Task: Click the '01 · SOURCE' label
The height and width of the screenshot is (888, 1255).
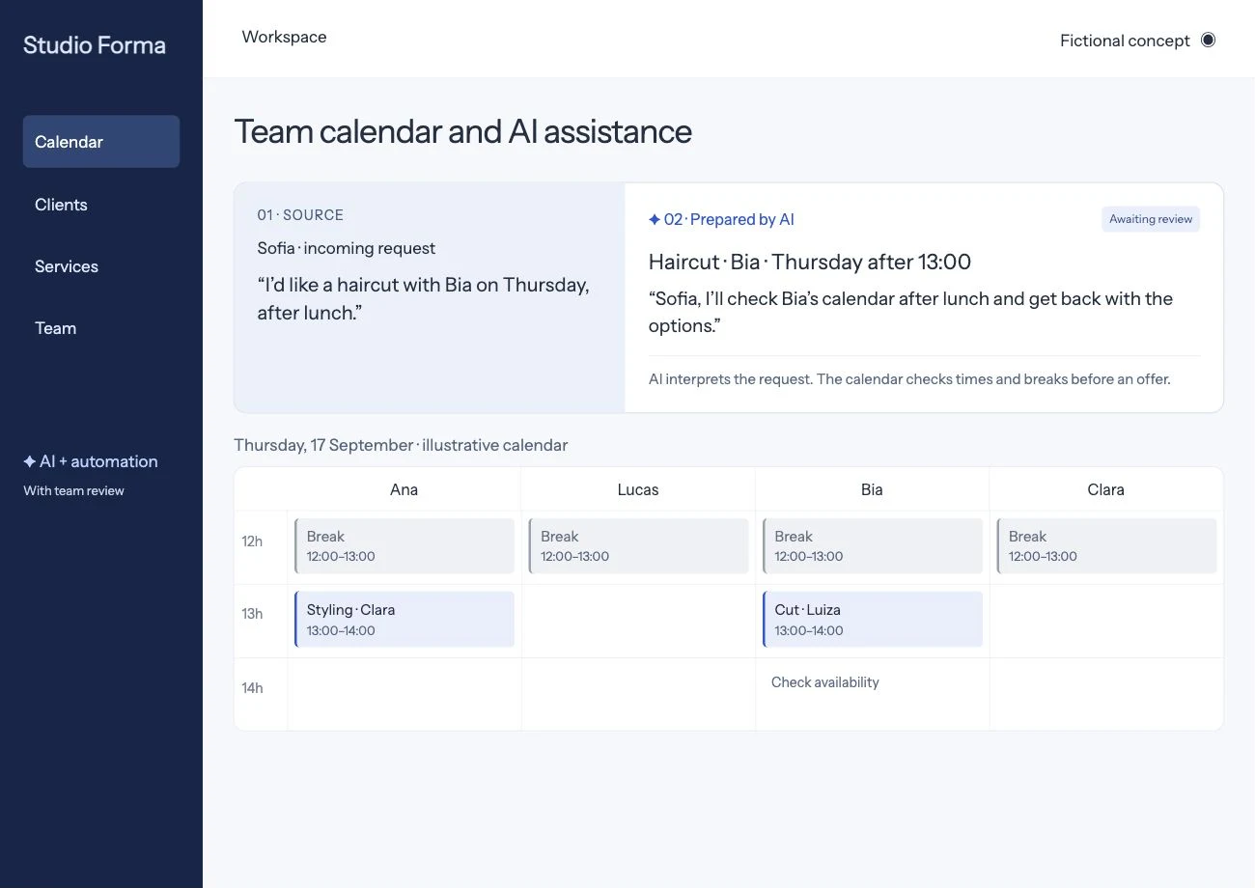Action: click(300, 215)
